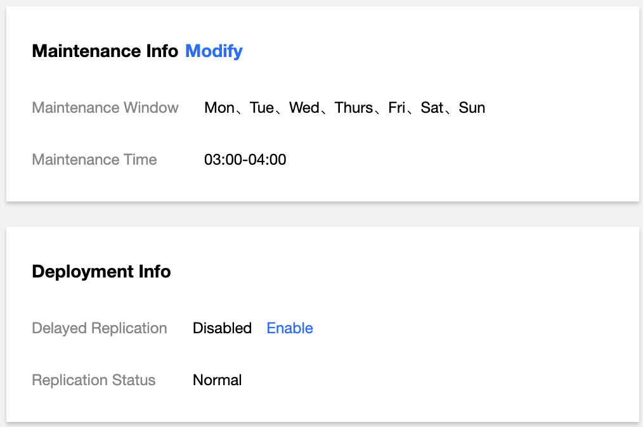This screenshot has height=427, width=643.
Task: Select Sat in the maintenance window days
Action: [432, 108]
